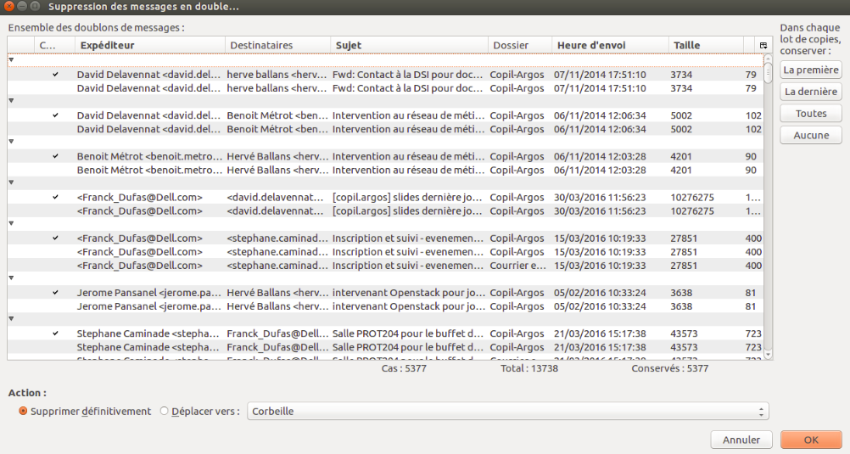Collapse the group above Fwd: Contact à la DSI

click(11, 59)
